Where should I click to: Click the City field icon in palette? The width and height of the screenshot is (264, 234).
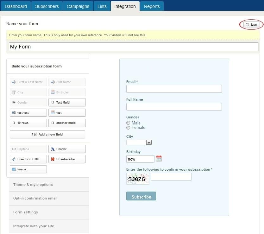(x=14, y=92)
